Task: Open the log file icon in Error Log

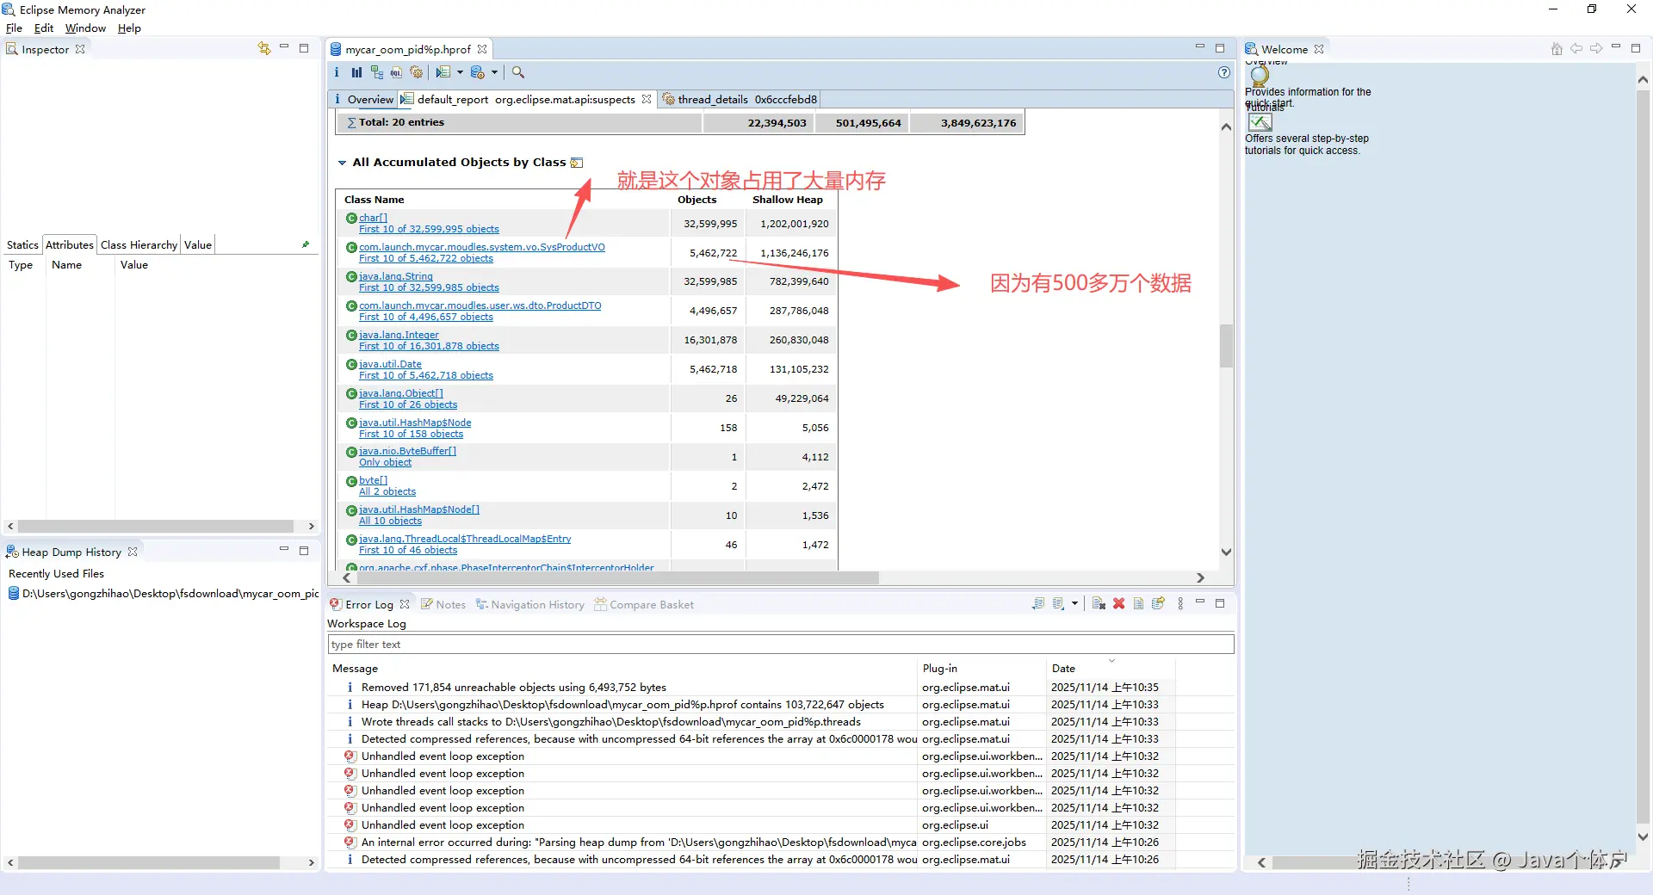Action: point(1138,603)
